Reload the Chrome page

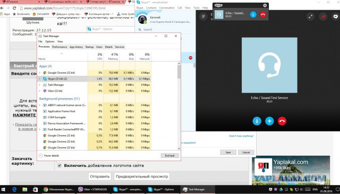(14, 8)
